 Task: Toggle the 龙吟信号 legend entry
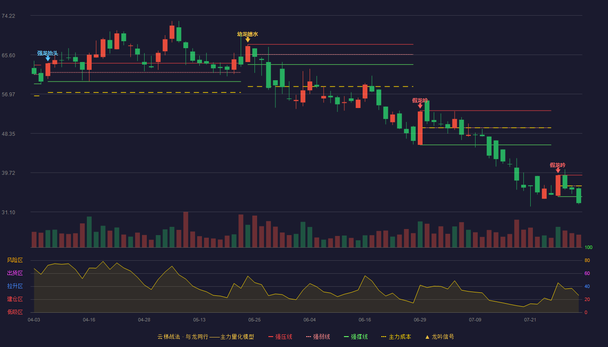point(439,337)
